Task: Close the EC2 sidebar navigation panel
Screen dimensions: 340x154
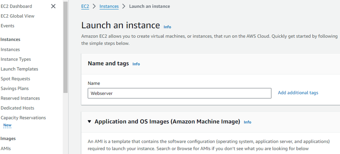Action: click(x=53, y=6)
